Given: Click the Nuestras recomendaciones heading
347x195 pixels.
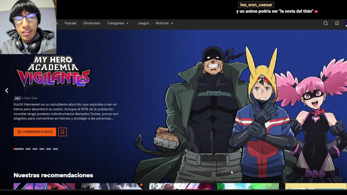Looking at the screenshot, I should point(53,175).
